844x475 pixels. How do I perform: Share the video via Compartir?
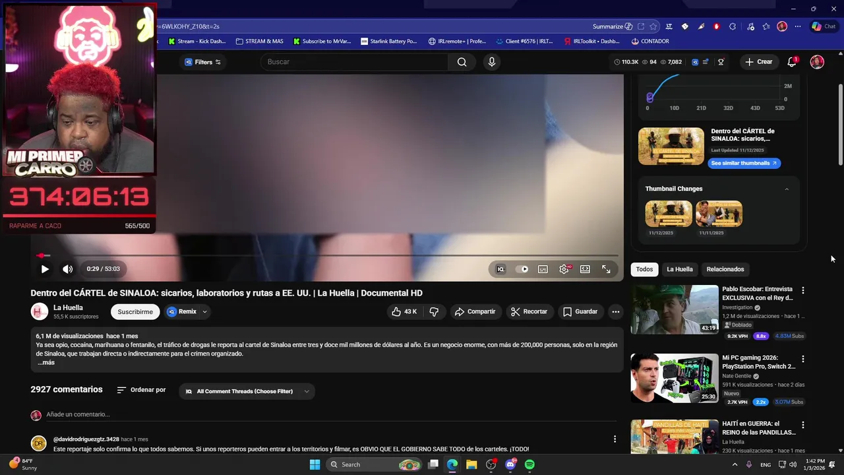tap(475, 311)
